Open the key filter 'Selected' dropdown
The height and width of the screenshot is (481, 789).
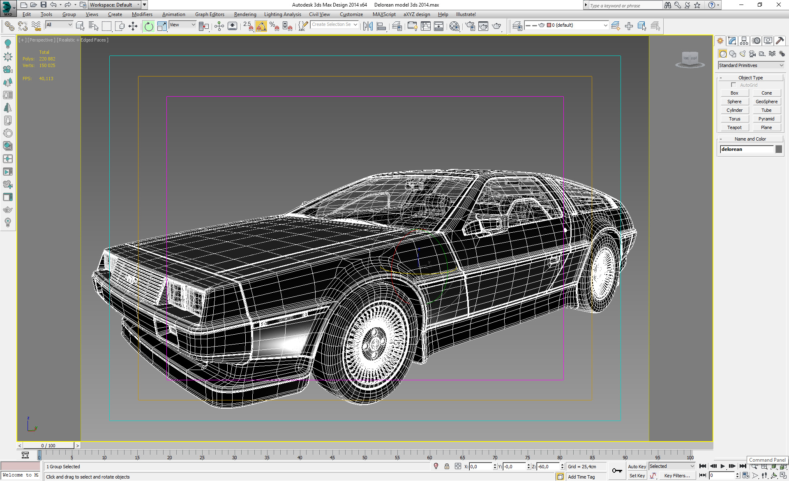pyautogui.click(x=672, y=466)
